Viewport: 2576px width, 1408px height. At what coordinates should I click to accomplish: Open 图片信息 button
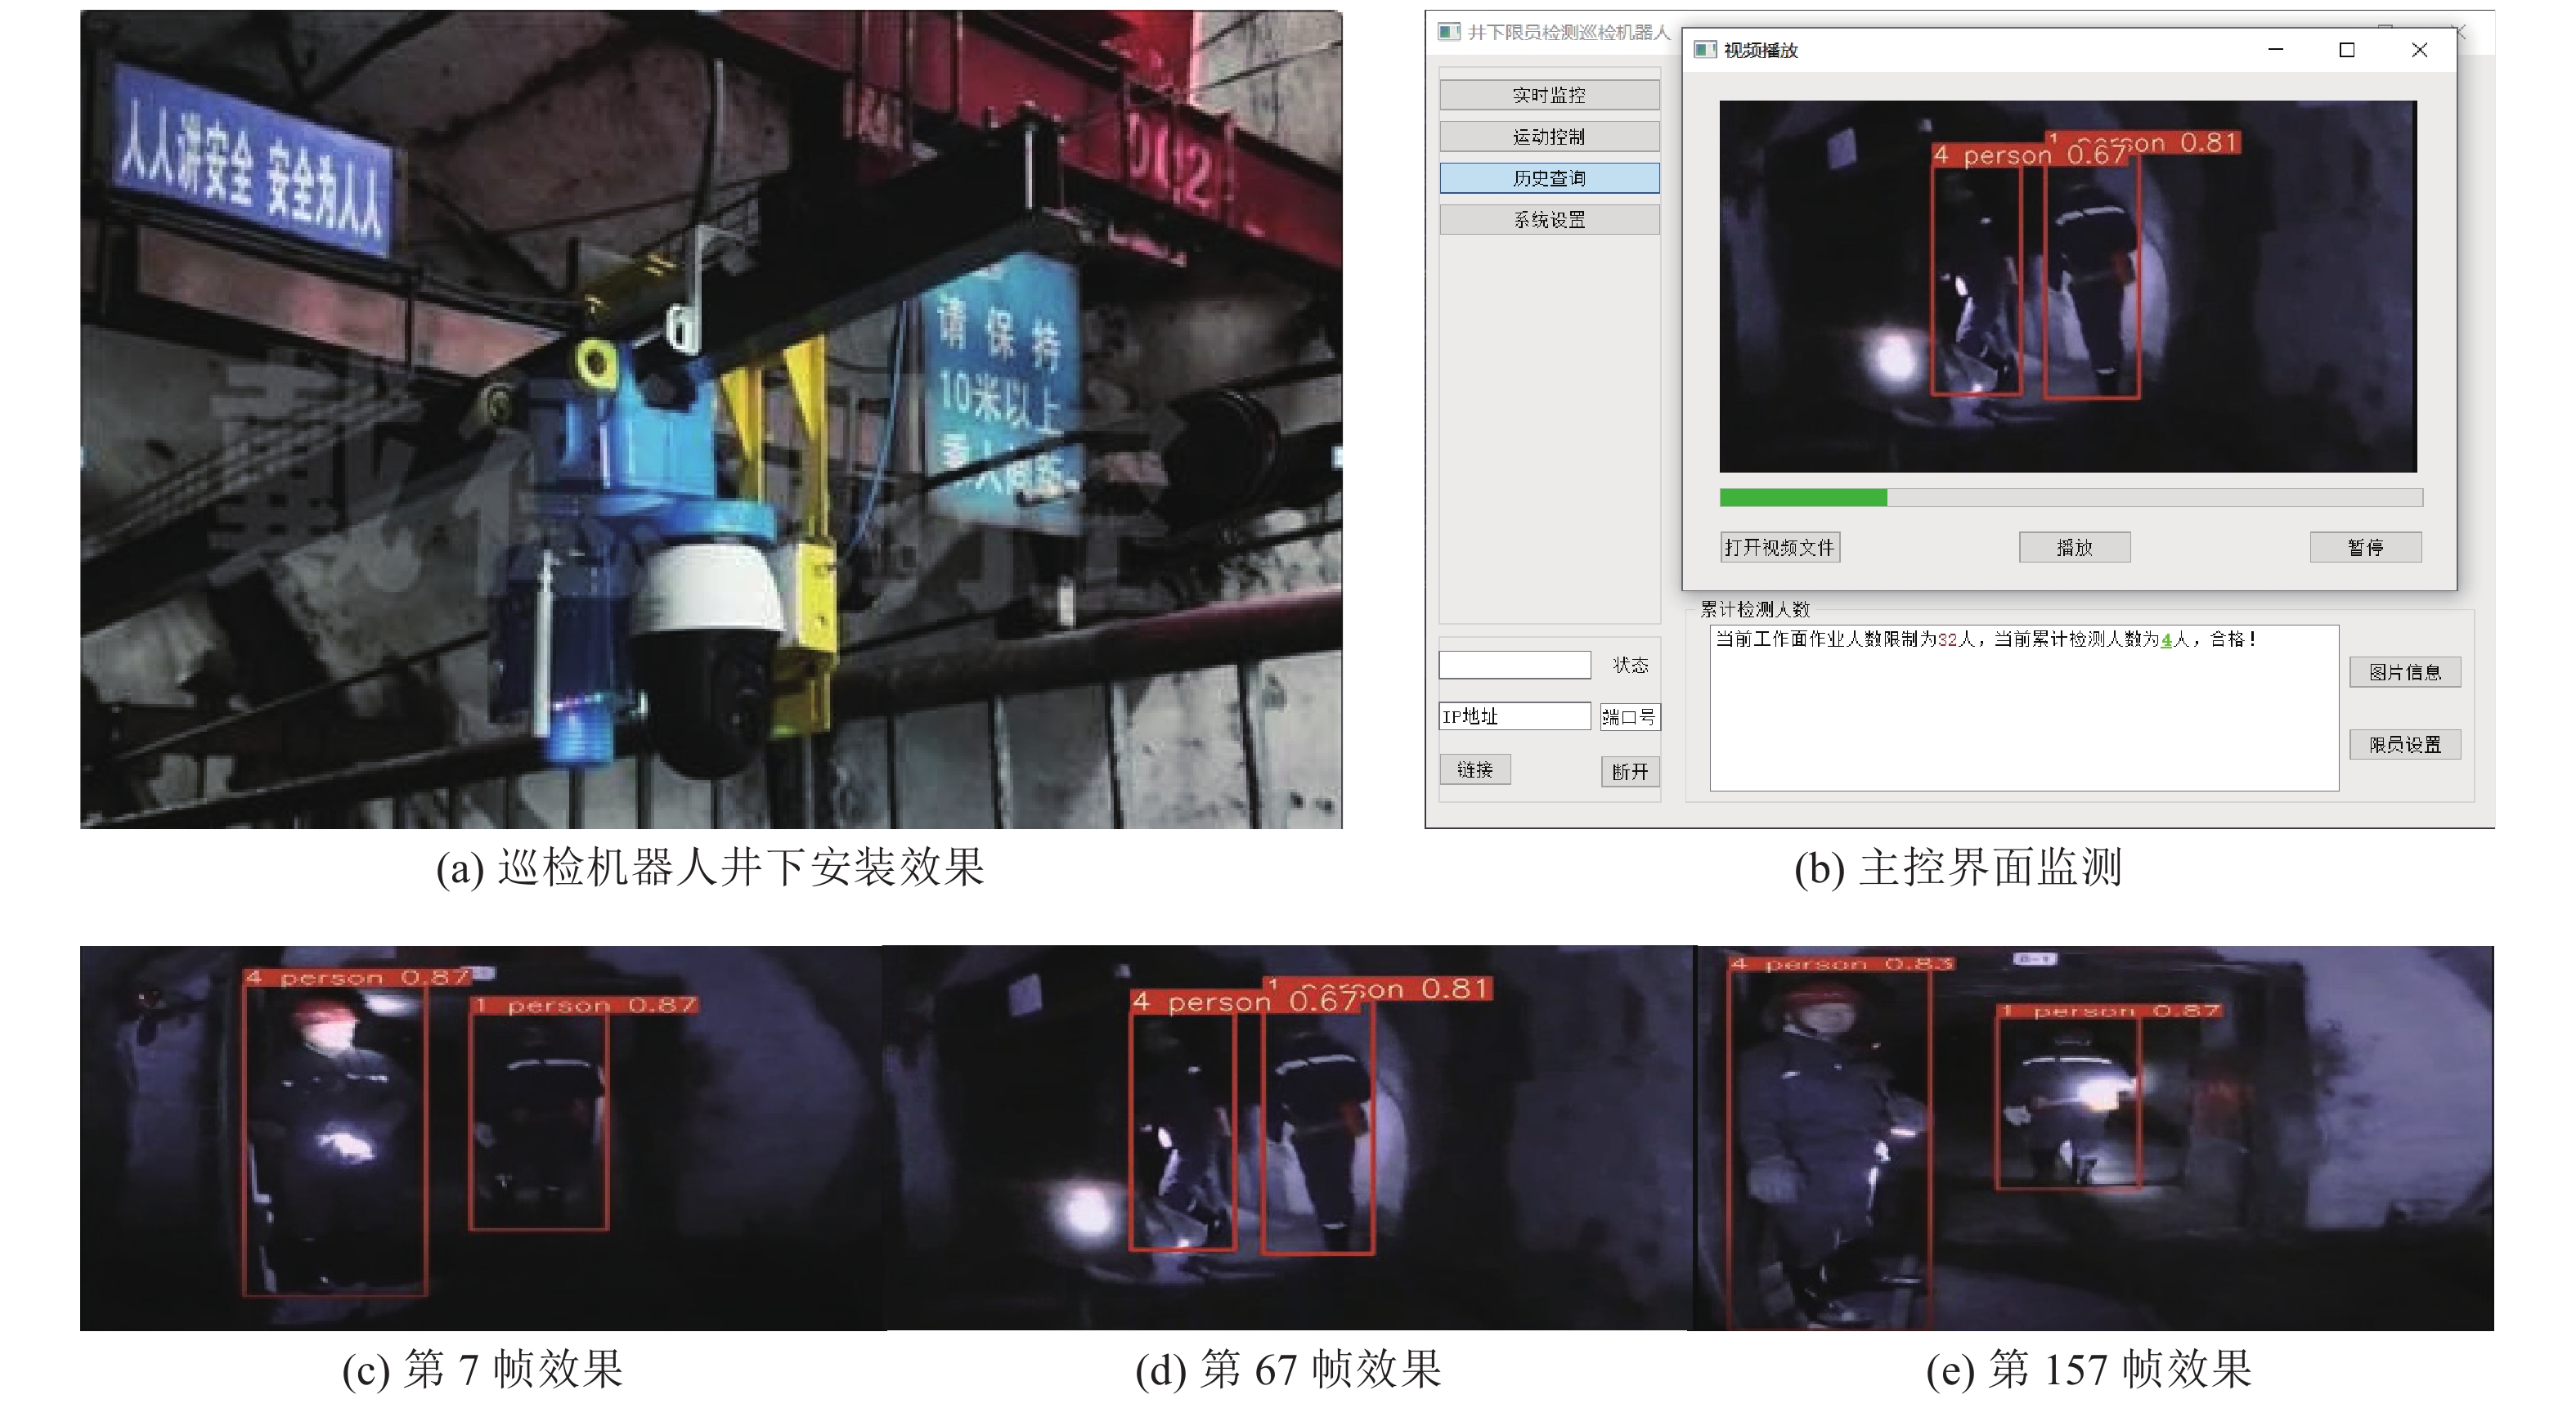(2404, 672)
